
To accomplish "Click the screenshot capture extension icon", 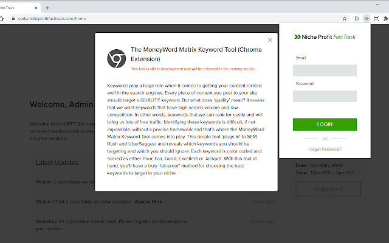I will 376,19.
